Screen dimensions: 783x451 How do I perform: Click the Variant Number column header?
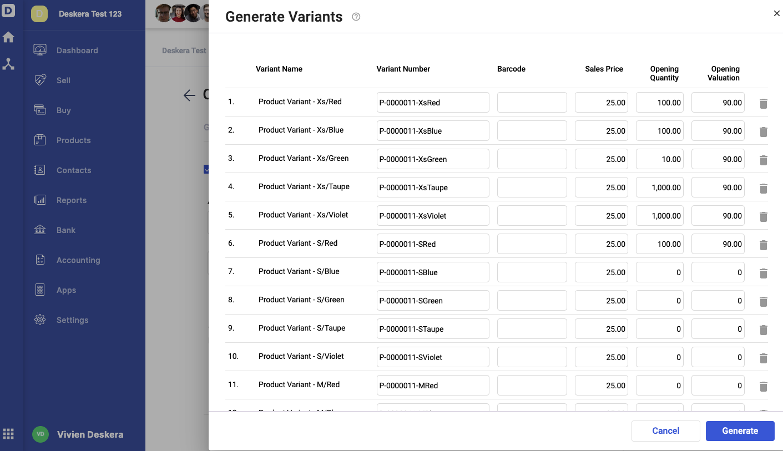[x=403, y=69]
